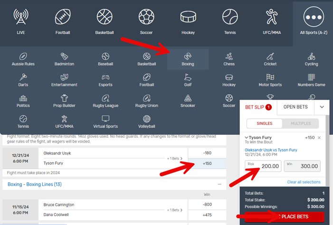Viewport: 333px width, 225px height.
Task: Open the Esports category
Action: pos(105,80)
